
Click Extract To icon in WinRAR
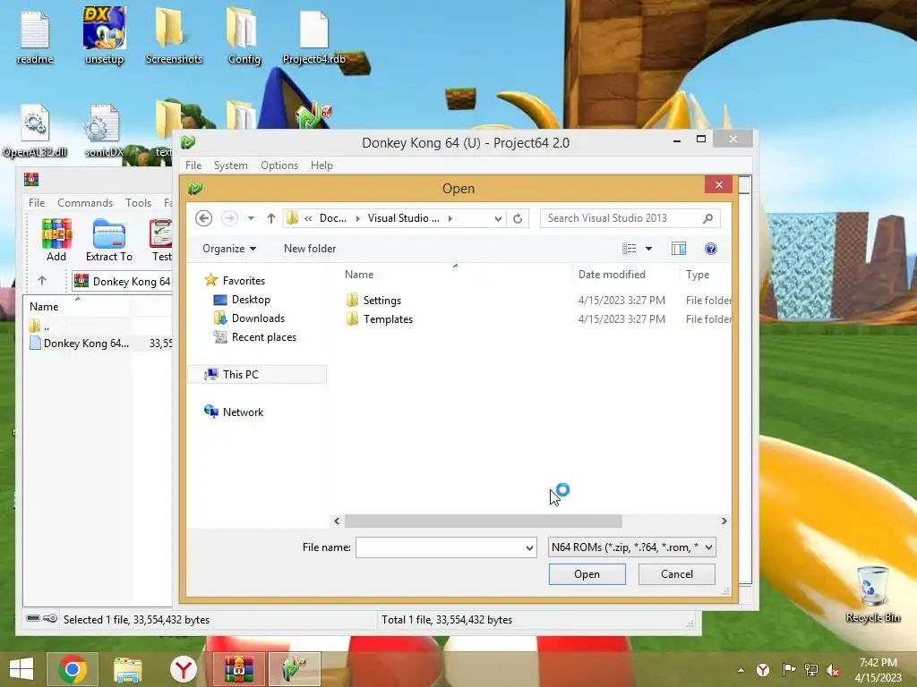click(108, 240)
